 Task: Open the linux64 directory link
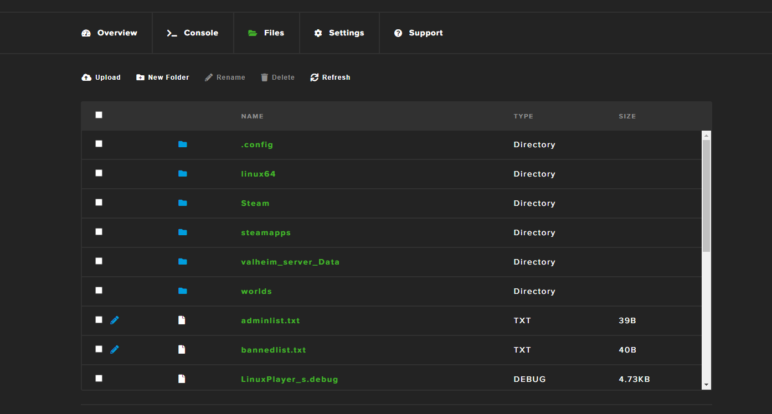point(258,174)
